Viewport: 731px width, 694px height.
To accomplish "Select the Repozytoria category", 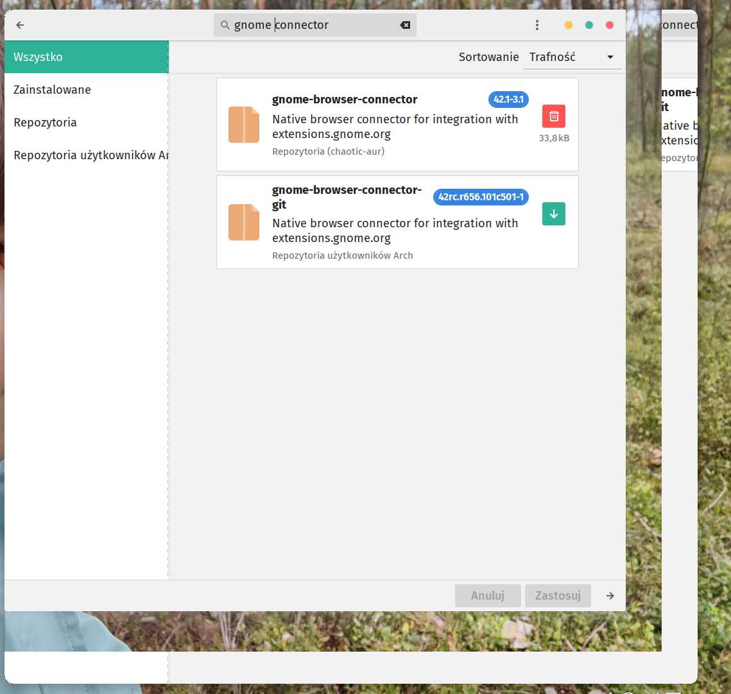I will 87,122.
